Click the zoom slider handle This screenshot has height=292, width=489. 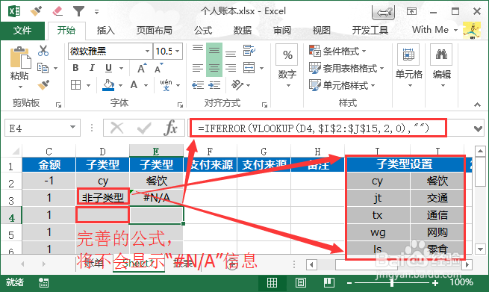tap(392, 283)
